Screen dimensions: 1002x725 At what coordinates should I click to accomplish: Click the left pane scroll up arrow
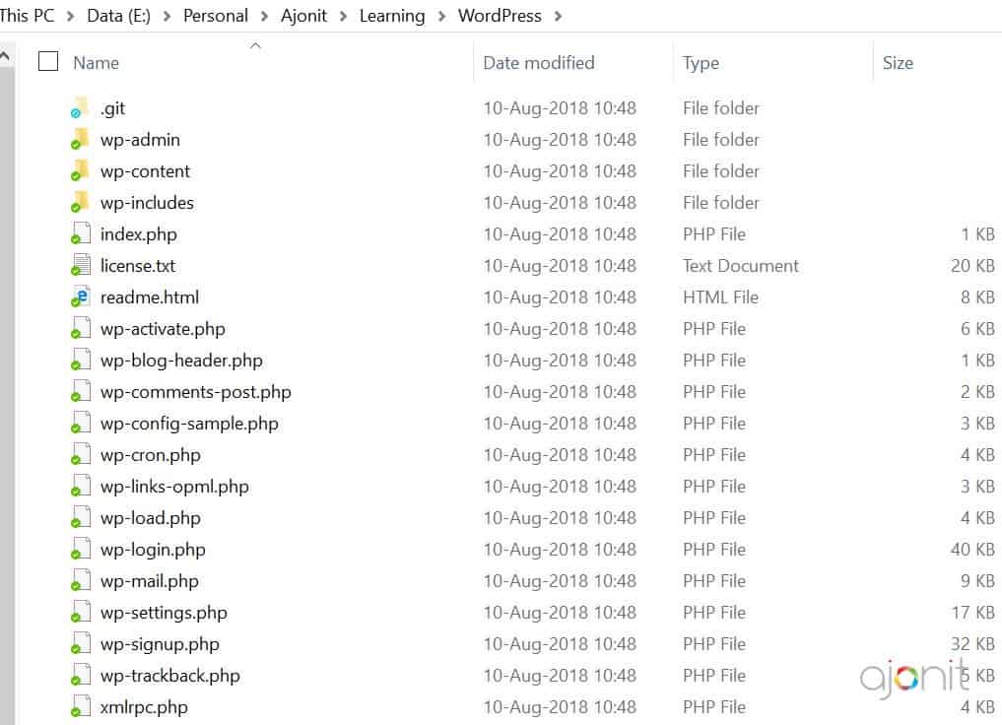pos(5,56)
